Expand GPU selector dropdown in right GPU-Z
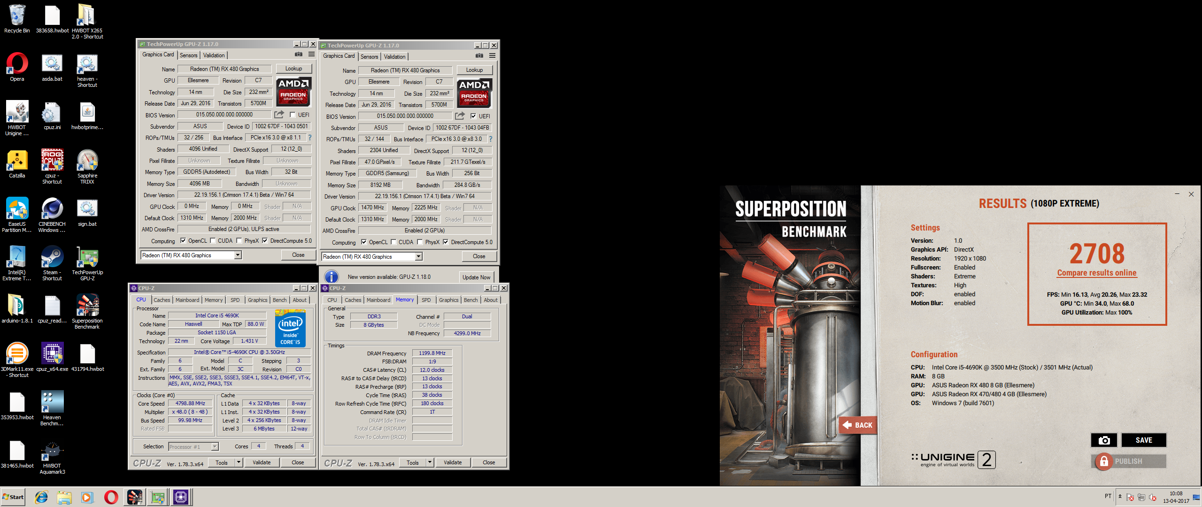Viewport: 1202px width, 507px height. pos(418,256)
